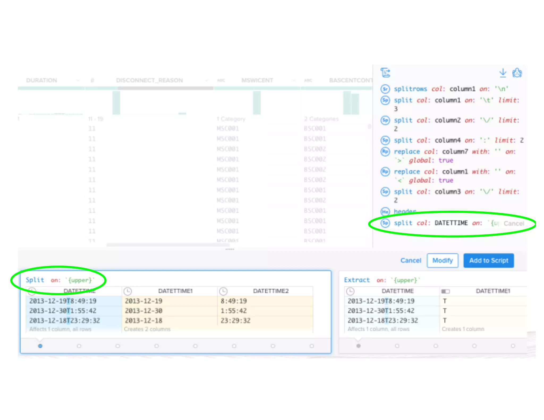Open DURATION column dropdown arrow

pyautogui.click(x=78, y=80)
